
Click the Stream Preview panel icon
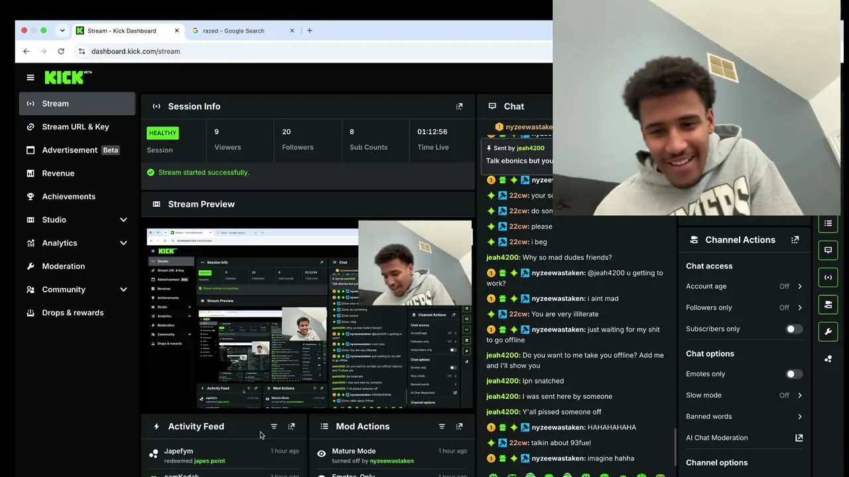tap(157, 204)
